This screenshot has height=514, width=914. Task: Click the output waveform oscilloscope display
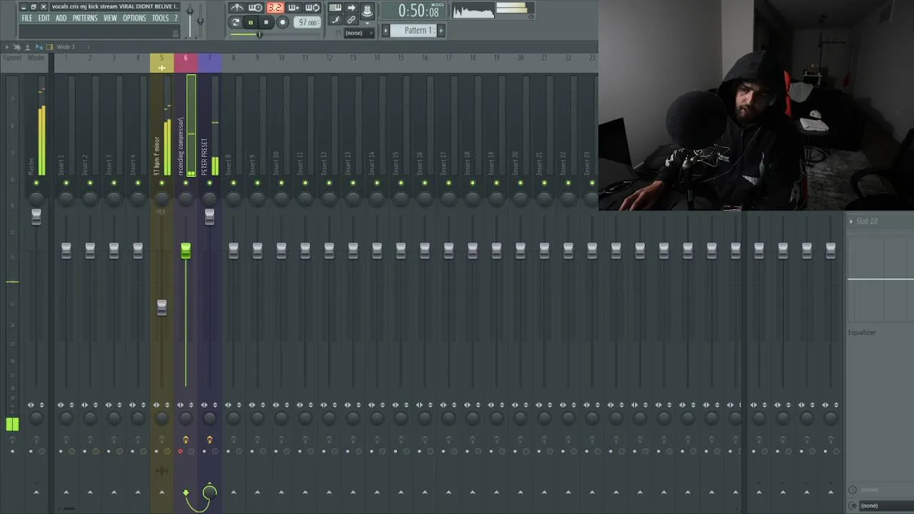[x=473, y=11]
